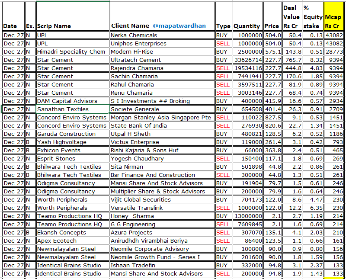Viewport: 346px width, 279px height.
Task: Click the Azura Projects client cell
Action: click(163, 232)
